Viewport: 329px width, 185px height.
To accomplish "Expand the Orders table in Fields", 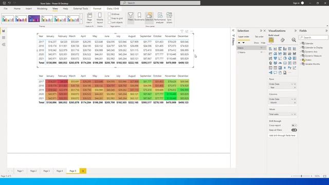I will click(x=300, y=60).
